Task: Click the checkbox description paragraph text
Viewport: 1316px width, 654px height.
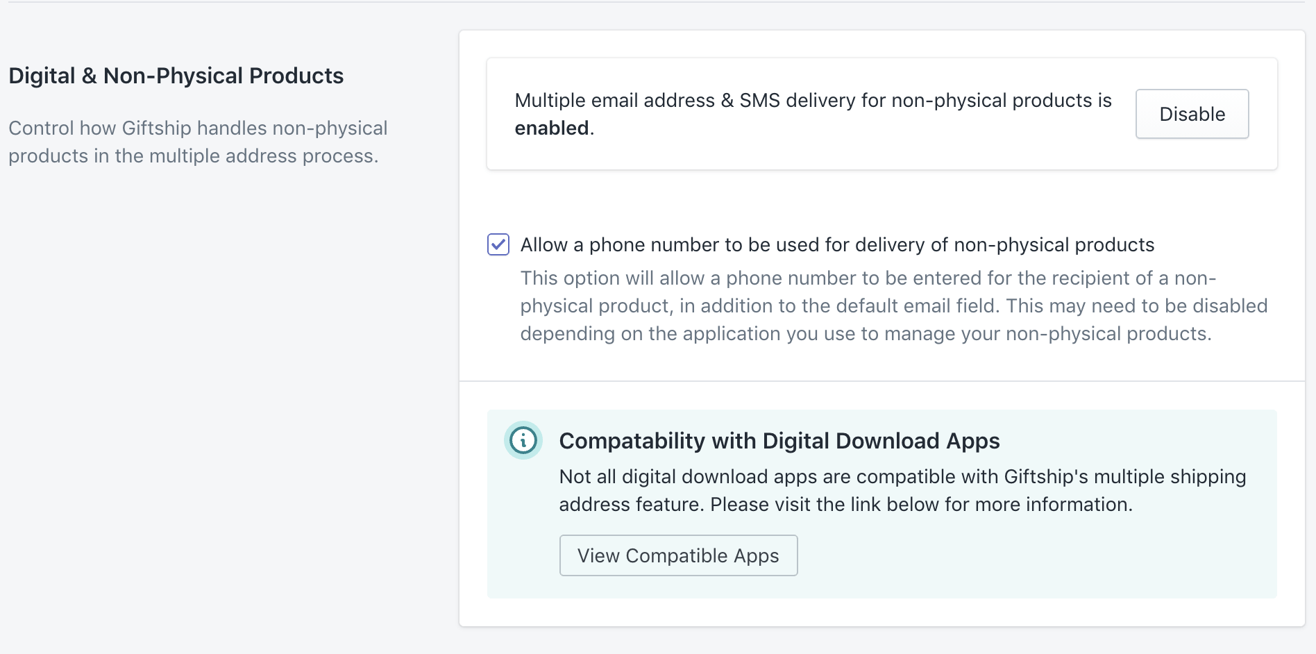Action: point(893,305)
